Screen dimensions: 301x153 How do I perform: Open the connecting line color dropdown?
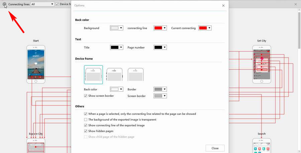tap(160, 28)
